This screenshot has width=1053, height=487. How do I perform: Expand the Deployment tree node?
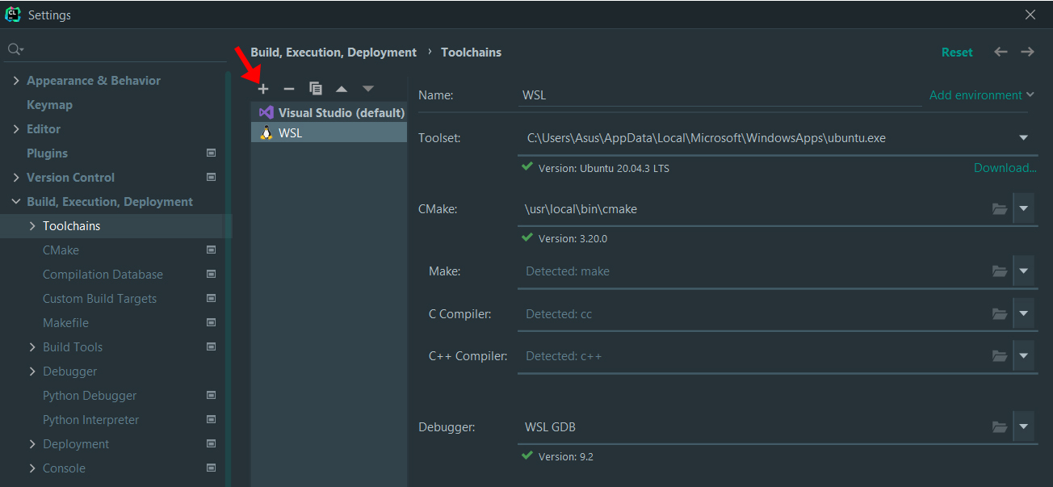(32, 443)
